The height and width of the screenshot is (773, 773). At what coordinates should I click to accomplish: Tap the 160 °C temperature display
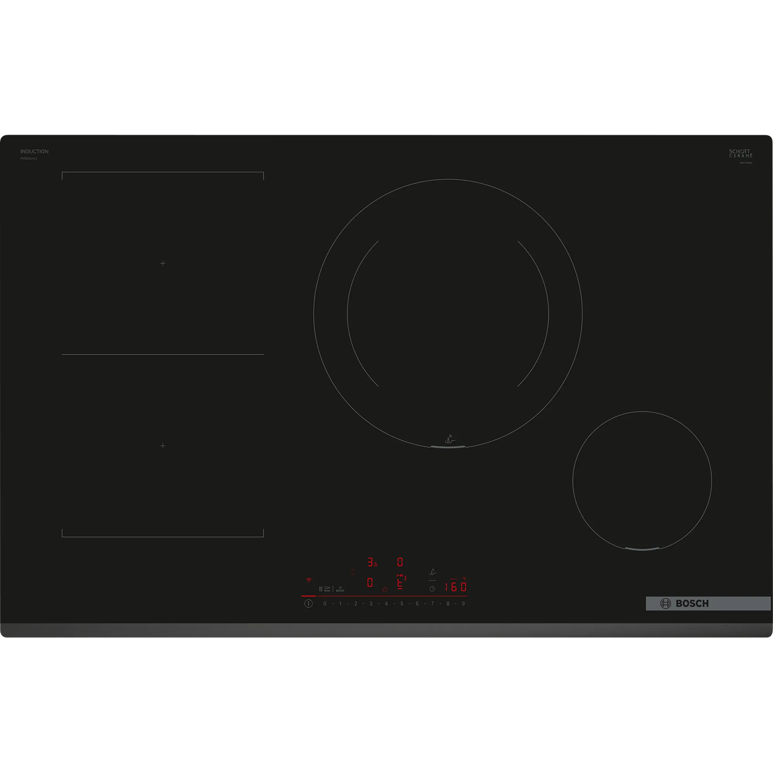pyautogui.click(x=456, y=587)
